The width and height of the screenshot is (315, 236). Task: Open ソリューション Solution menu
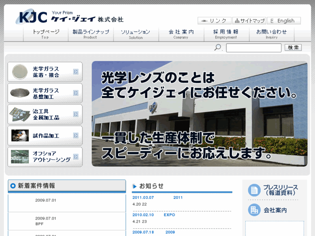point(136,34)
